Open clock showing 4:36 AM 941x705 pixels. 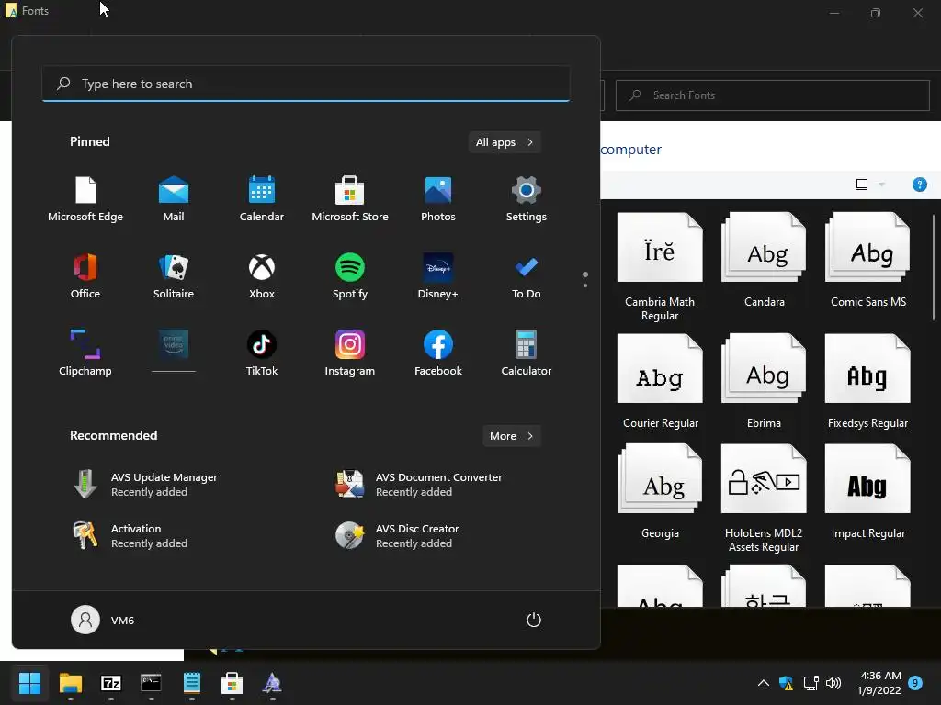pos(879,683)
